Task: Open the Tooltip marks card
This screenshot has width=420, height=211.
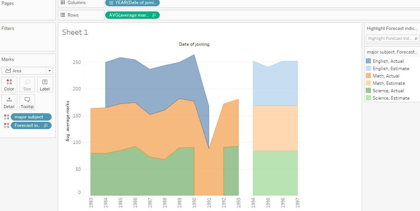Action: (27, 102)
